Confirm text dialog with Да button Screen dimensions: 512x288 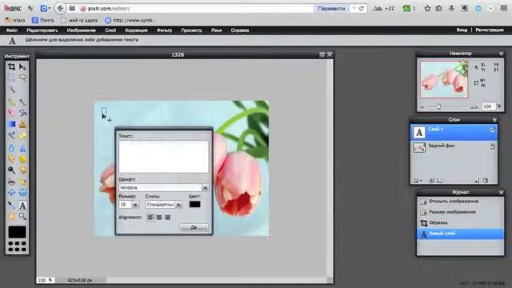(x=194, y=227)
